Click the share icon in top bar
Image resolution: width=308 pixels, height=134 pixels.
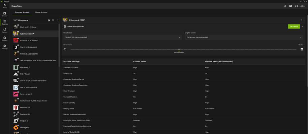[285, 6]
